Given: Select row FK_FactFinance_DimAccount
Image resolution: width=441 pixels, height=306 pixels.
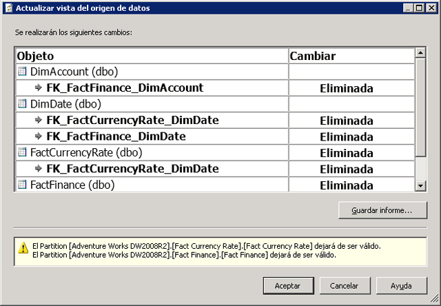Looking at the screenshot, I should click(215, 88).
